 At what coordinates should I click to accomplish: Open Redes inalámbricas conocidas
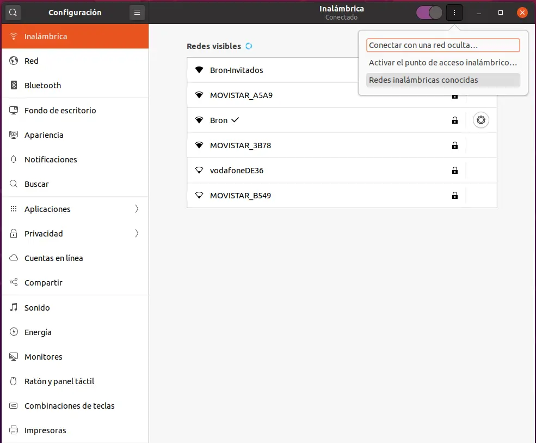[x=443, y=80]
